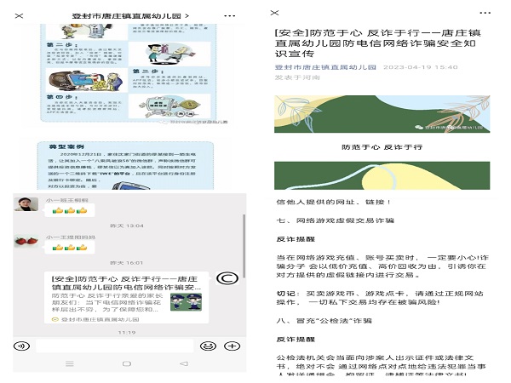Click 发表于河南 location text
Screen dimensions: 511x383
coord(297,77)
